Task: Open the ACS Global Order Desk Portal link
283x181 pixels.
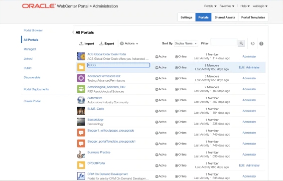Action: [x=107, y=54]
